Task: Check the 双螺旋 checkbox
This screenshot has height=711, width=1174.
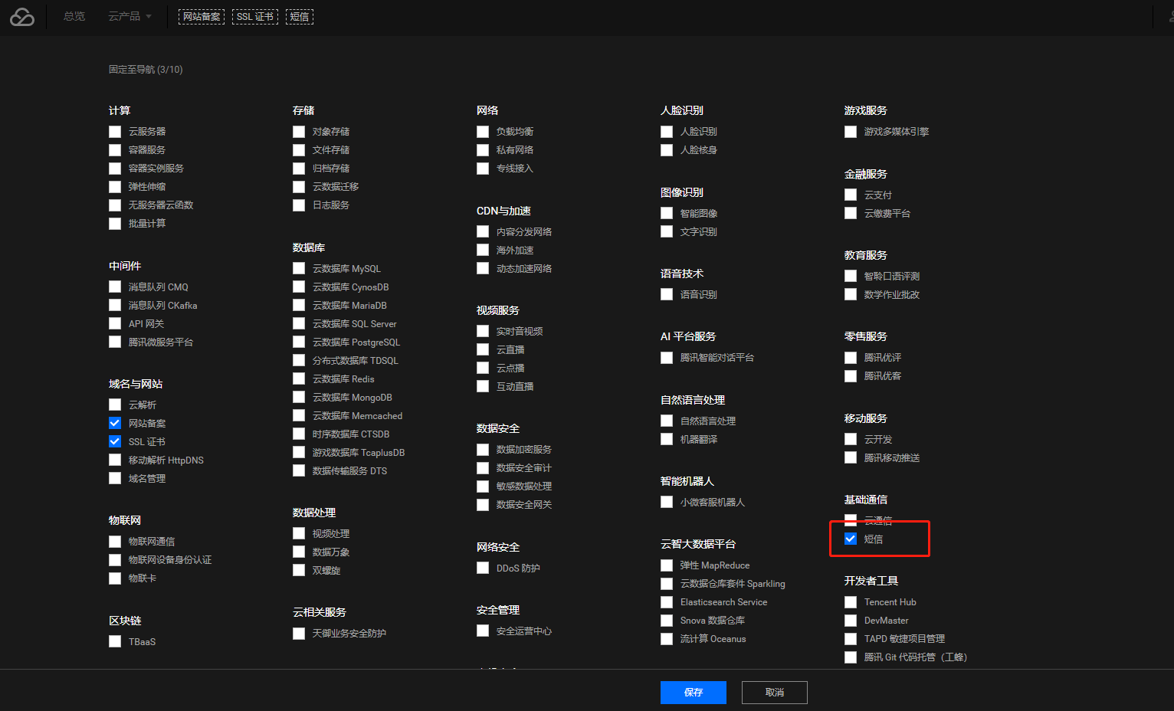Action: [x=299, y=570]
